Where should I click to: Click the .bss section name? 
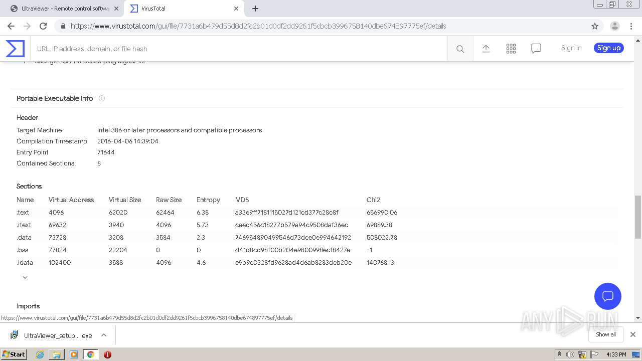(x=23, y=250)
